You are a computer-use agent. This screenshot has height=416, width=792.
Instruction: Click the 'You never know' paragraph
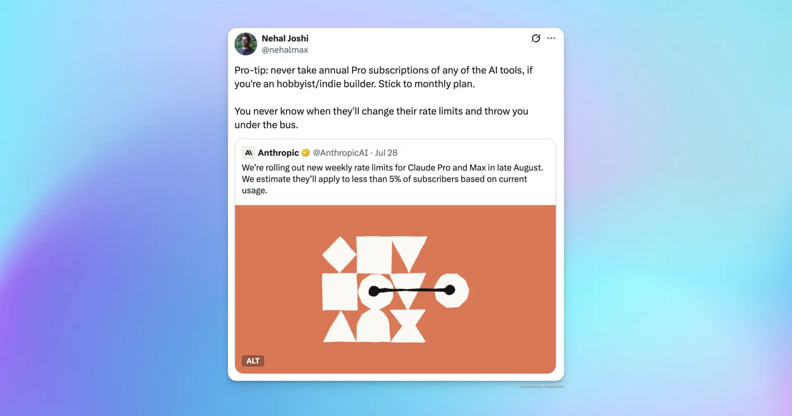click(x=381, y=118)
